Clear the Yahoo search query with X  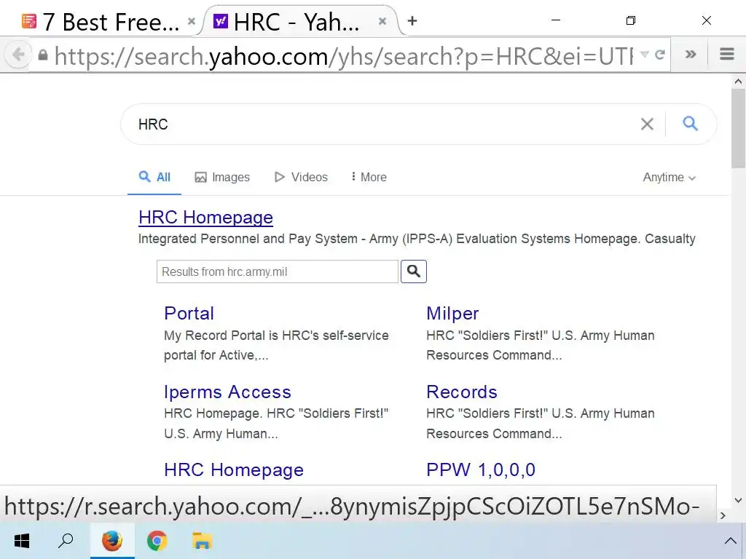647,124
